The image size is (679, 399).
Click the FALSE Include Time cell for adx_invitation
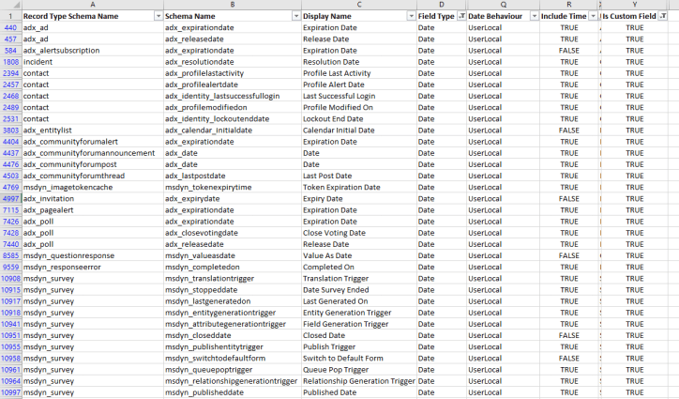(x=568, y=199)
